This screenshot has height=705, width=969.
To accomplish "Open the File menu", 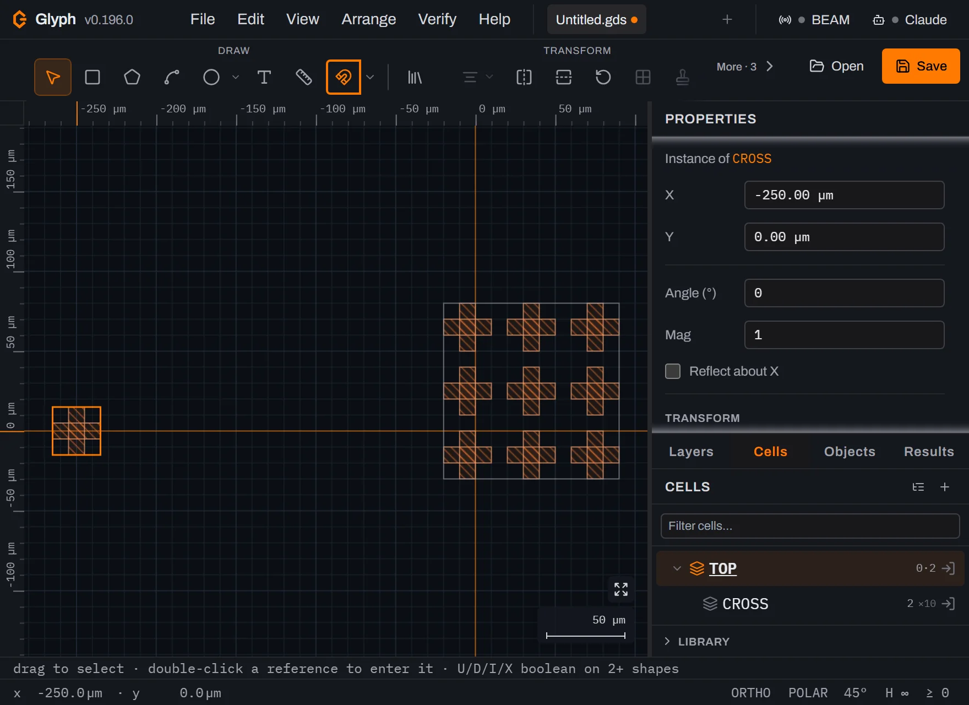I will coord(203,19).
